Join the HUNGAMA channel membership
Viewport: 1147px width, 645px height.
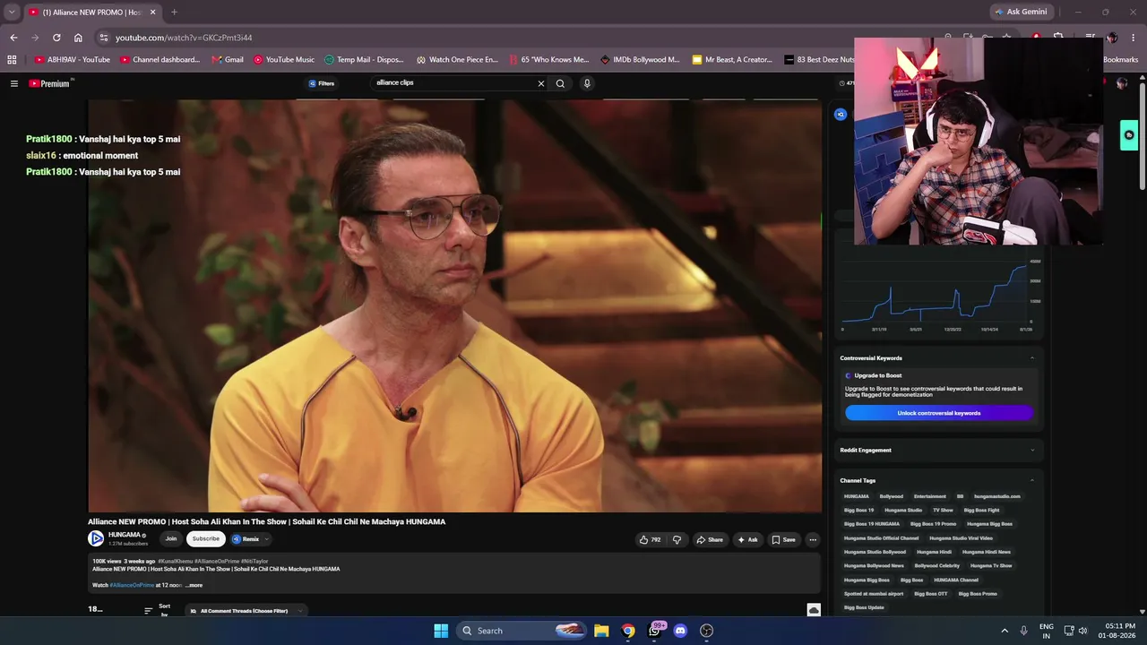point(170,538)
